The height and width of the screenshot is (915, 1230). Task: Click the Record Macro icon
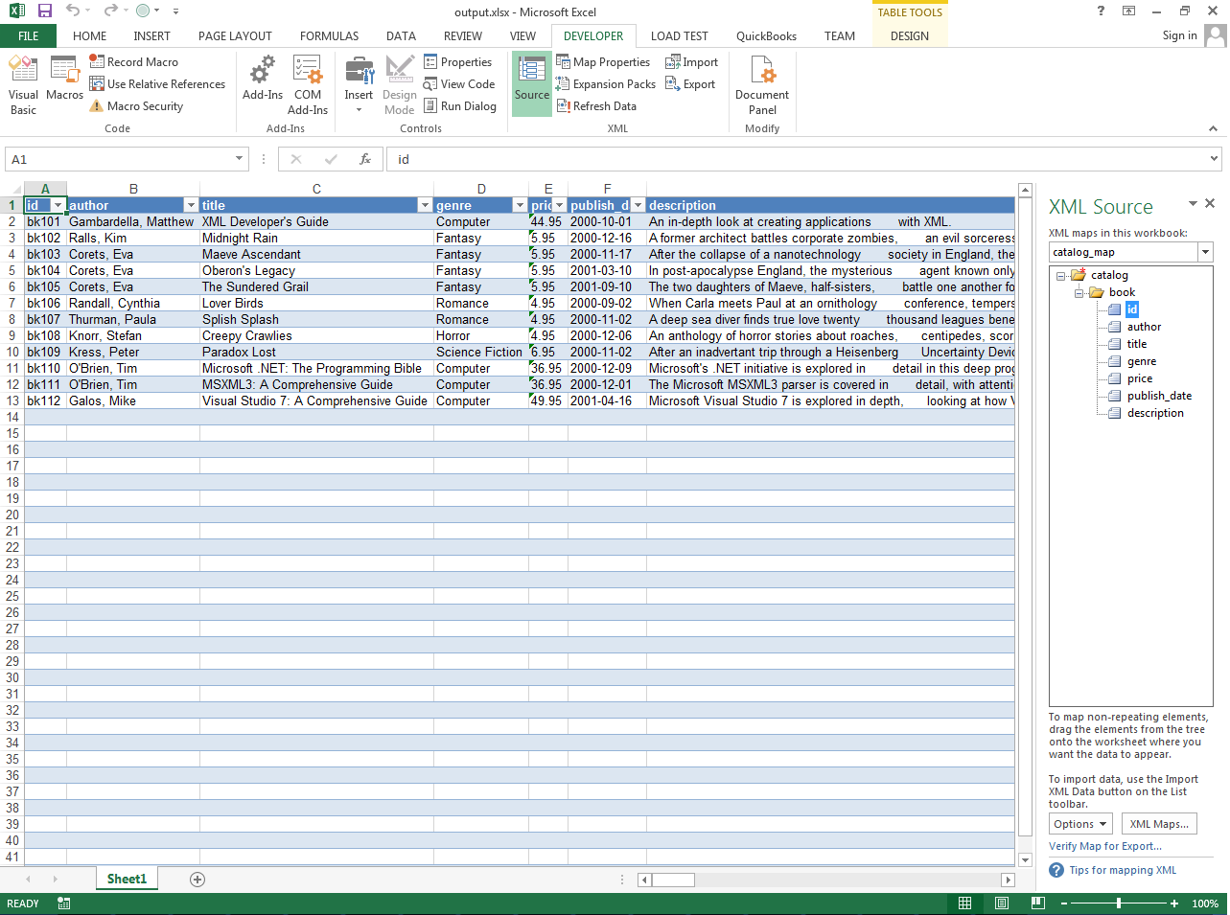click(97, 61)
